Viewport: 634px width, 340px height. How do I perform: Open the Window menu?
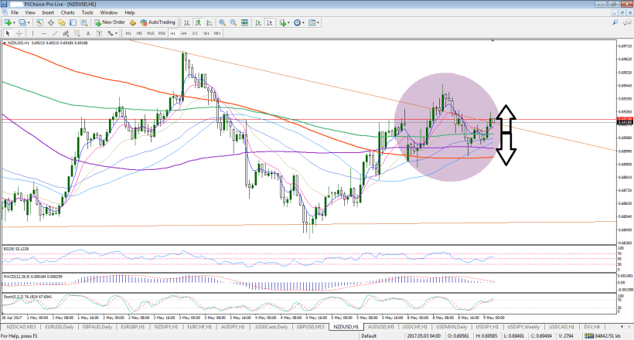point(109,12)
